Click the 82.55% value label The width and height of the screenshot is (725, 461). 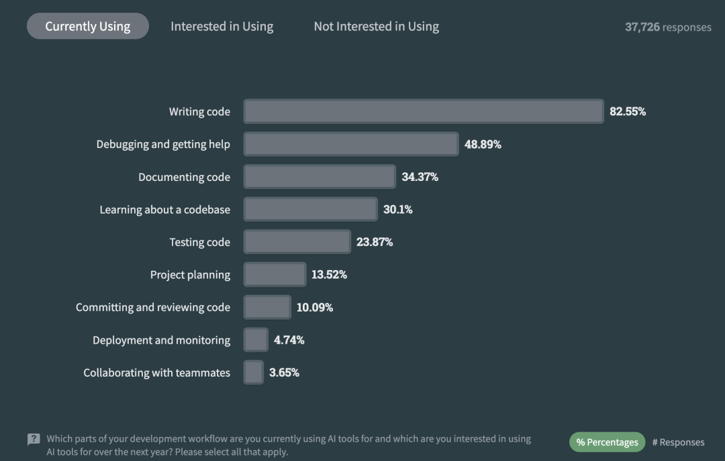click(x=628, y=111)
